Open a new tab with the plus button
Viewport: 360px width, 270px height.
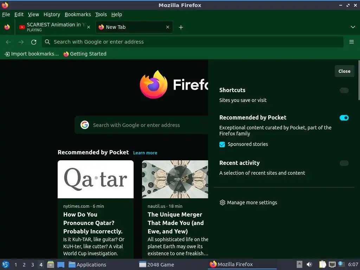181,27
